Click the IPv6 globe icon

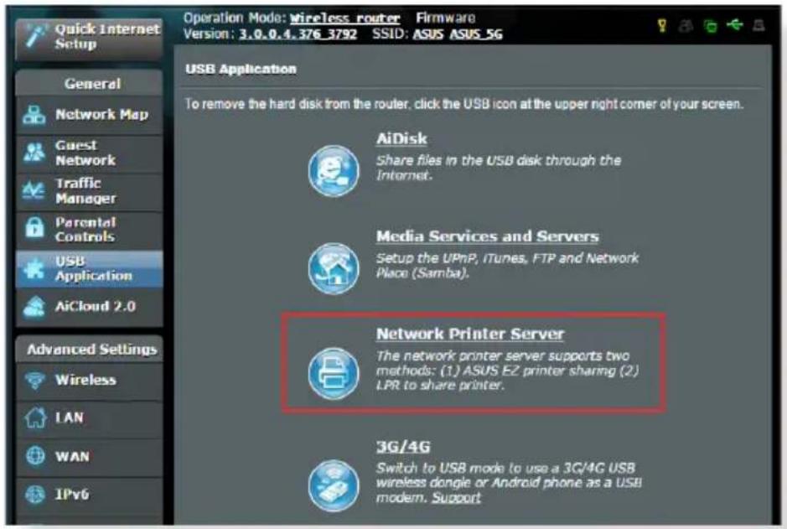tap(34, 495)
